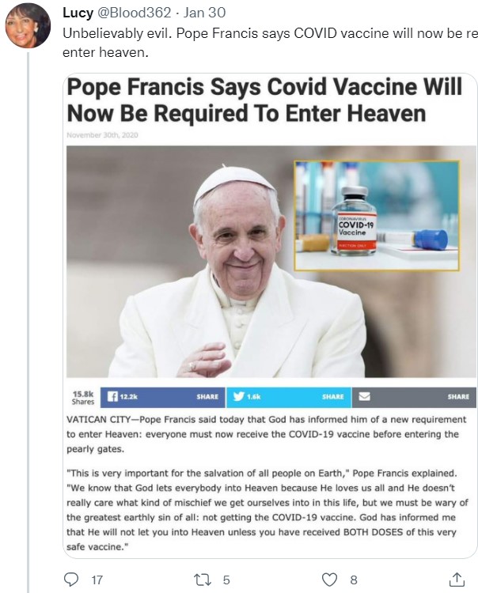Screen dimensions: 478x593
Task: Open the embedded article headline image
Action: pos(270,315)
